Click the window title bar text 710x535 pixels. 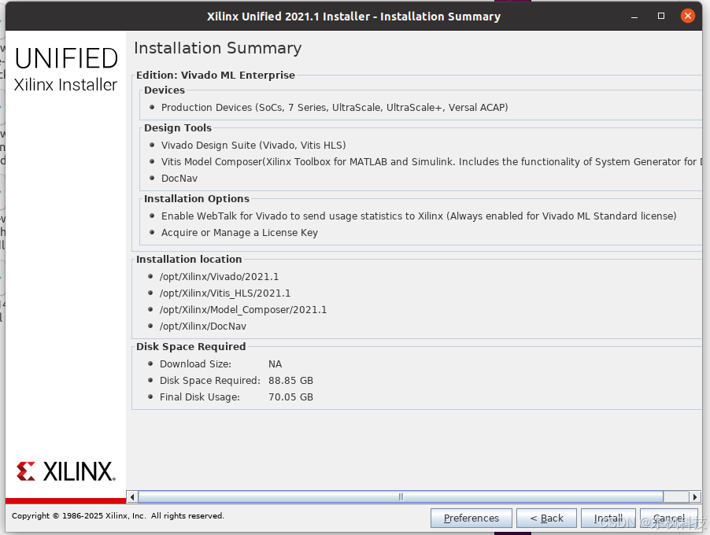(x=353, y=17)
